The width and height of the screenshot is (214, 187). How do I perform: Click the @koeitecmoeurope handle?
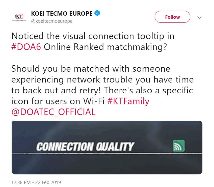pos(51,21)
